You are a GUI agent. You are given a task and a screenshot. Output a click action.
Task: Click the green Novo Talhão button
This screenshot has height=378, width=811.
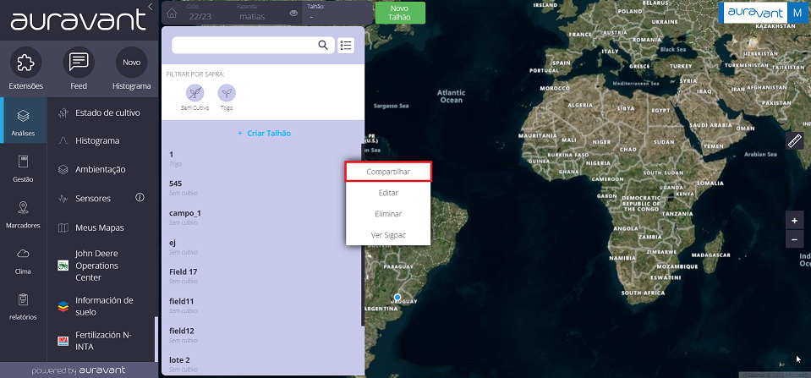pyautogui.click(x=400, y=13)
